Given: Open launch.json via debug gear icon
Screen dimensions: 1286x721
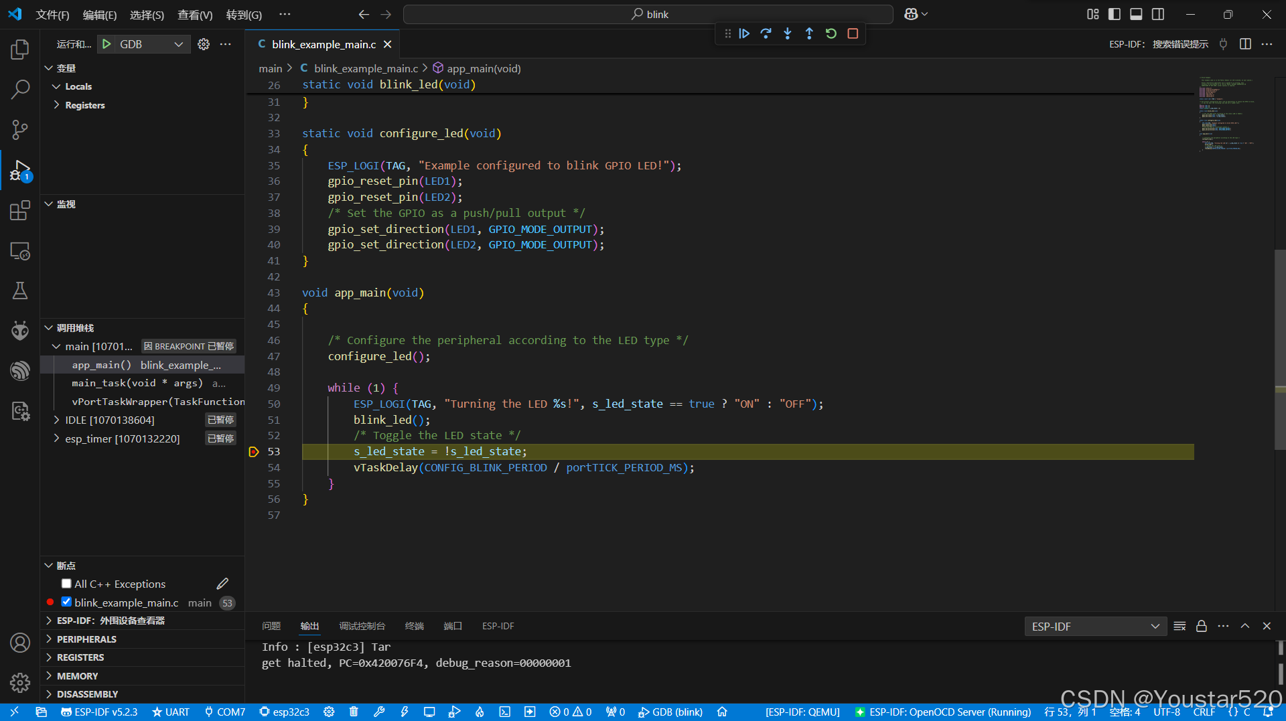Looking at the screenshot, I should [x=204, y=44].
